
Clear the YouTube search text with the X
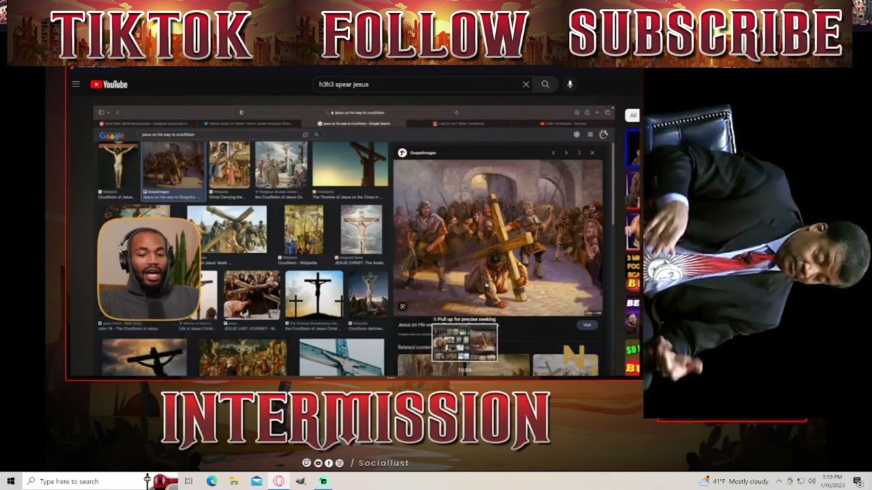(x=526, y=84)
